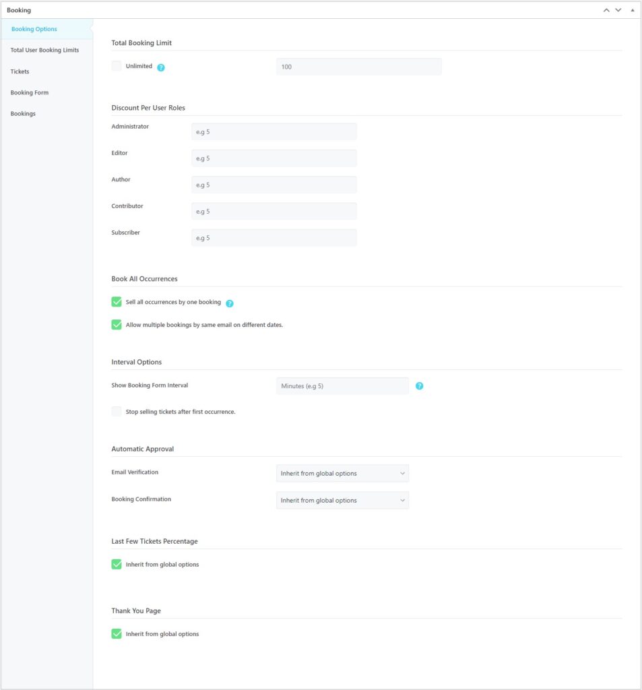The image size is (642, 690).
Task: Expand Email Verification options via its chevron
Action: click(x=402, y=473)
